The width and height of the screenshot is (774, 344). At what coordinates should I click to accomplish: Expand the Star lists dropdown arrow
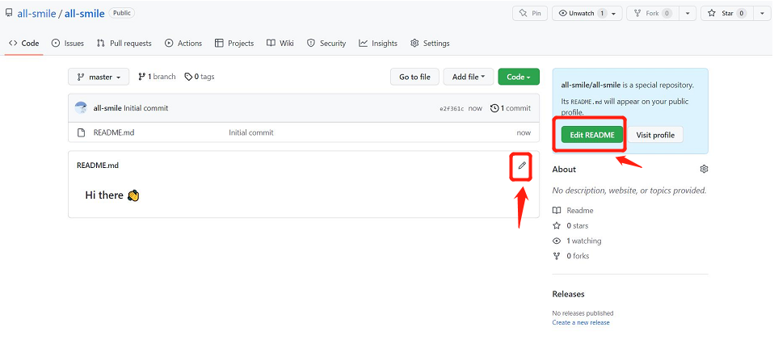[762, 14]
